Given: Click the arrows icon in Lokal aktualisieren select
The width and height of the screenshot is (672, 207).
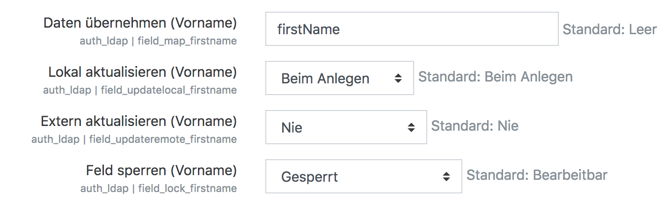Looking at the screenshot, I should click(x=398, y=78).
